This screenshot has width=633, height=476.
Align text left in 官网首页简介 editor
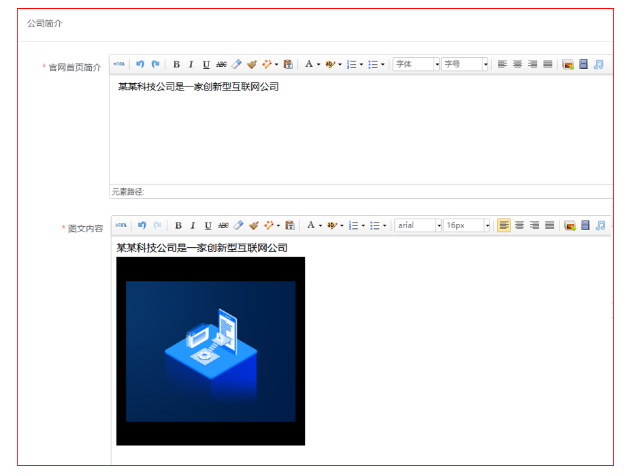[502, 64]
